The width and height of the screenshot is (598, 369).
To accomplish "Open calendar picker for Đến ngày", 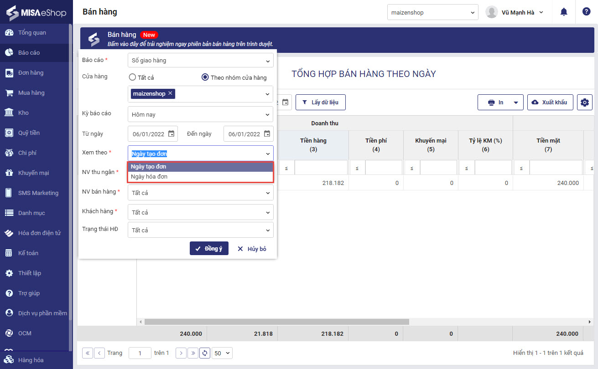I will (x=267, y=134).
